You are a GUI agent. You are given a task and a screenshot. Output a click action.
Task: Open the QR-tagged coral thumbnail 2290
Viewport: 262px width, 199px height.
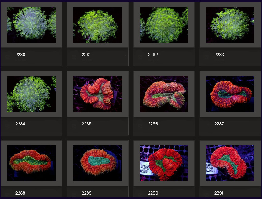pyautogui.click(x=164, y=163)
